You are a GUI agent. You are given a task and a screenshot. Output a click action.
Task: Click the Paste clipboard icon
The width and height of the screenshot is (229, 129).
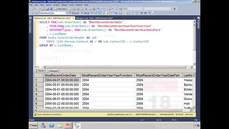(94, 9)
